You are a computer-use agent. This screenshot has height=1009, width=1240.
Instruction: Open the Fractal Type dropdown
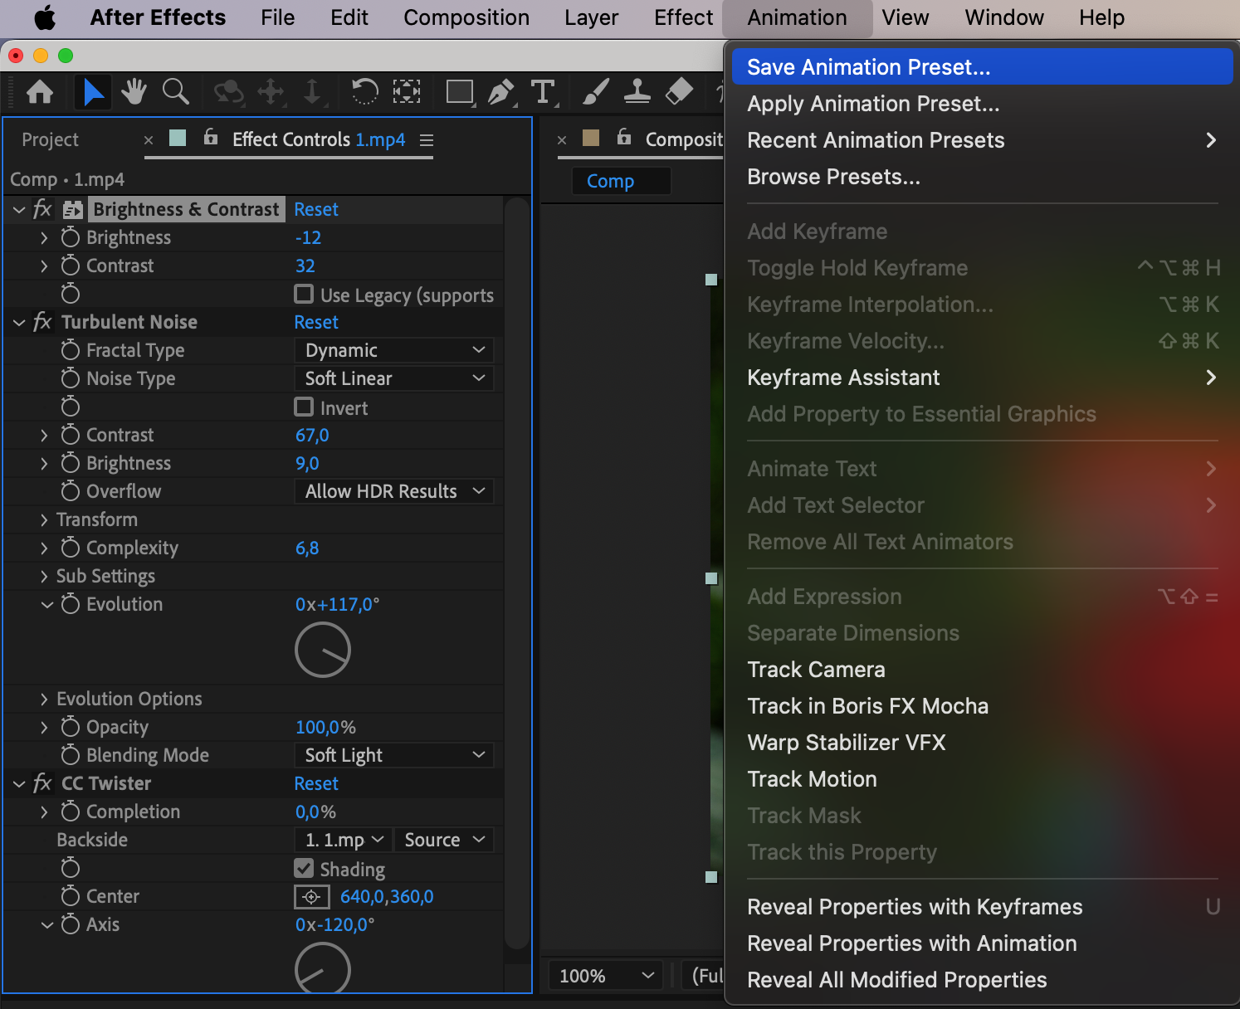tap(394, 350)
